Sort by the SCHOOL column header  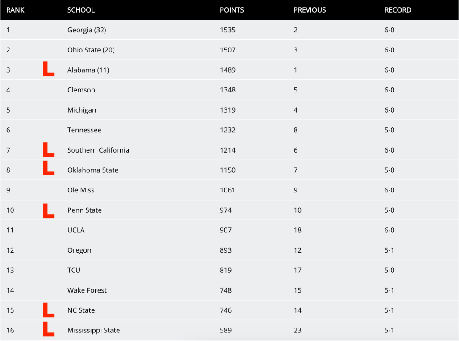pyautogui.click(x=81, y=10)
